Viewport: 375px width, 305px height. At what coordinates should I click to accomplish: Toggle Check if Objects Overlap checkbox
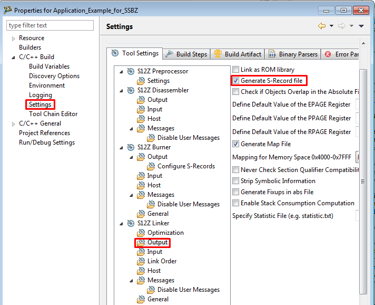pos(235,91)
